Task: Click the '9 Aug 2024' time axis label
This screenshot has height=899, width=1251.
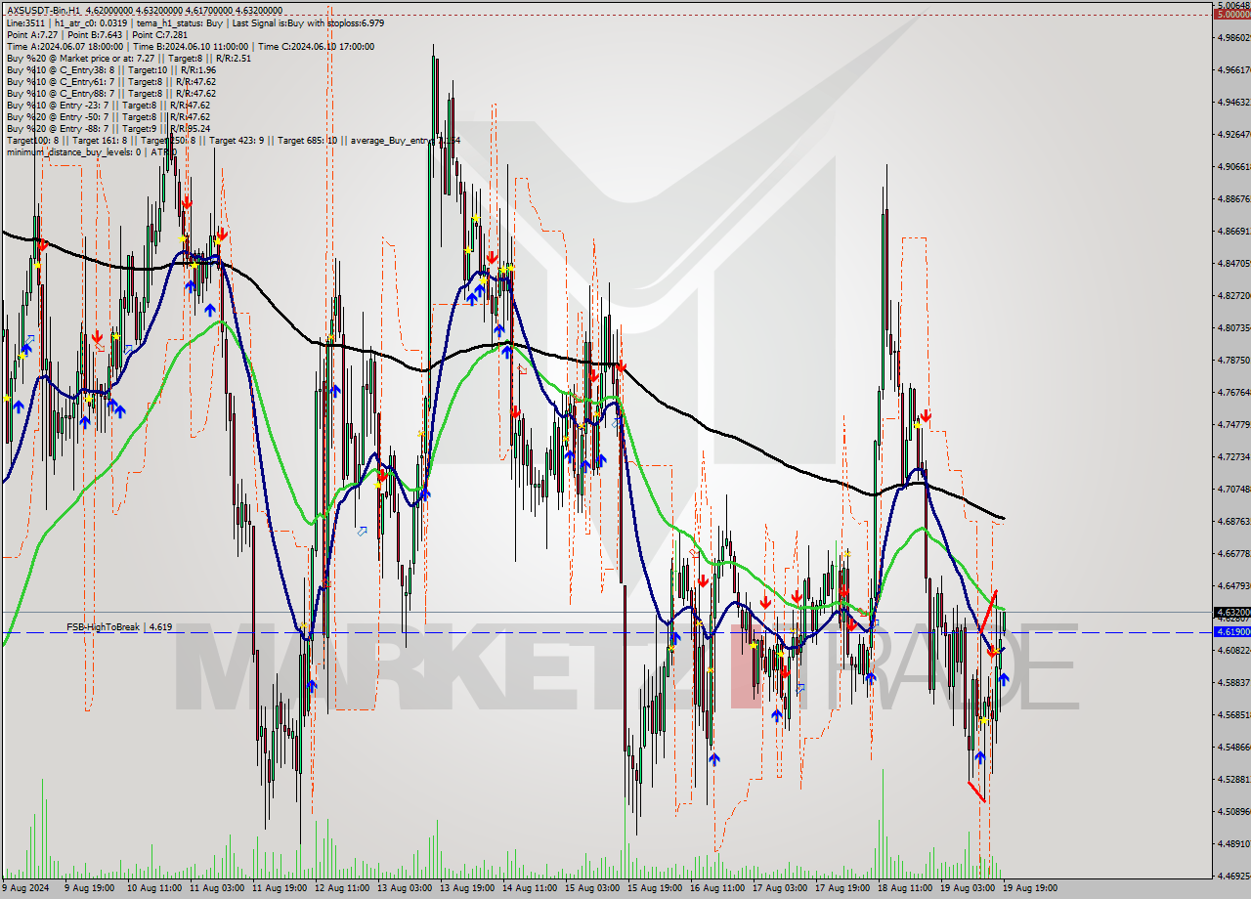Action: coord(24,888)
